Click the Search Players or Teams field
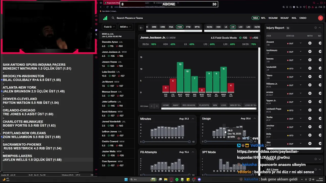 pos(130,18)
